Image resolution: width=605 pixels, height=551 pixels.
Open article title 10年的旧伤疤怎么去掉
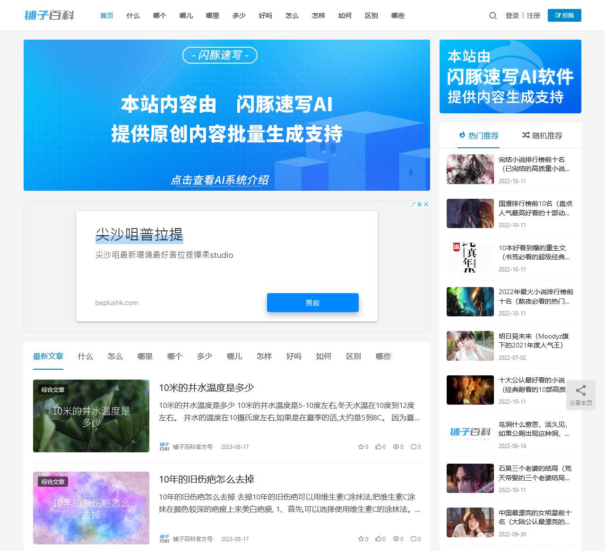point(207,479)
